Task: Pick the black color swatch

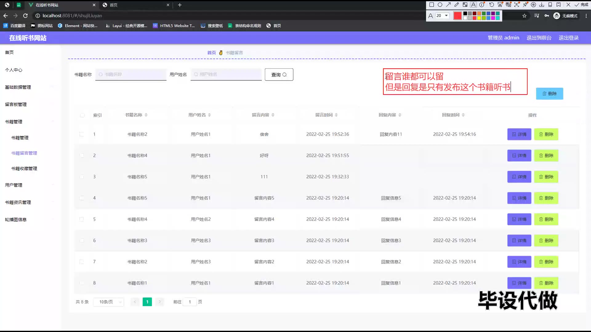Action: pos(465,14)
